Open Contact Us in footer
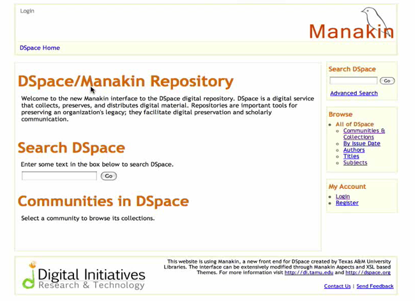415x301 pixels. [337, 286]
